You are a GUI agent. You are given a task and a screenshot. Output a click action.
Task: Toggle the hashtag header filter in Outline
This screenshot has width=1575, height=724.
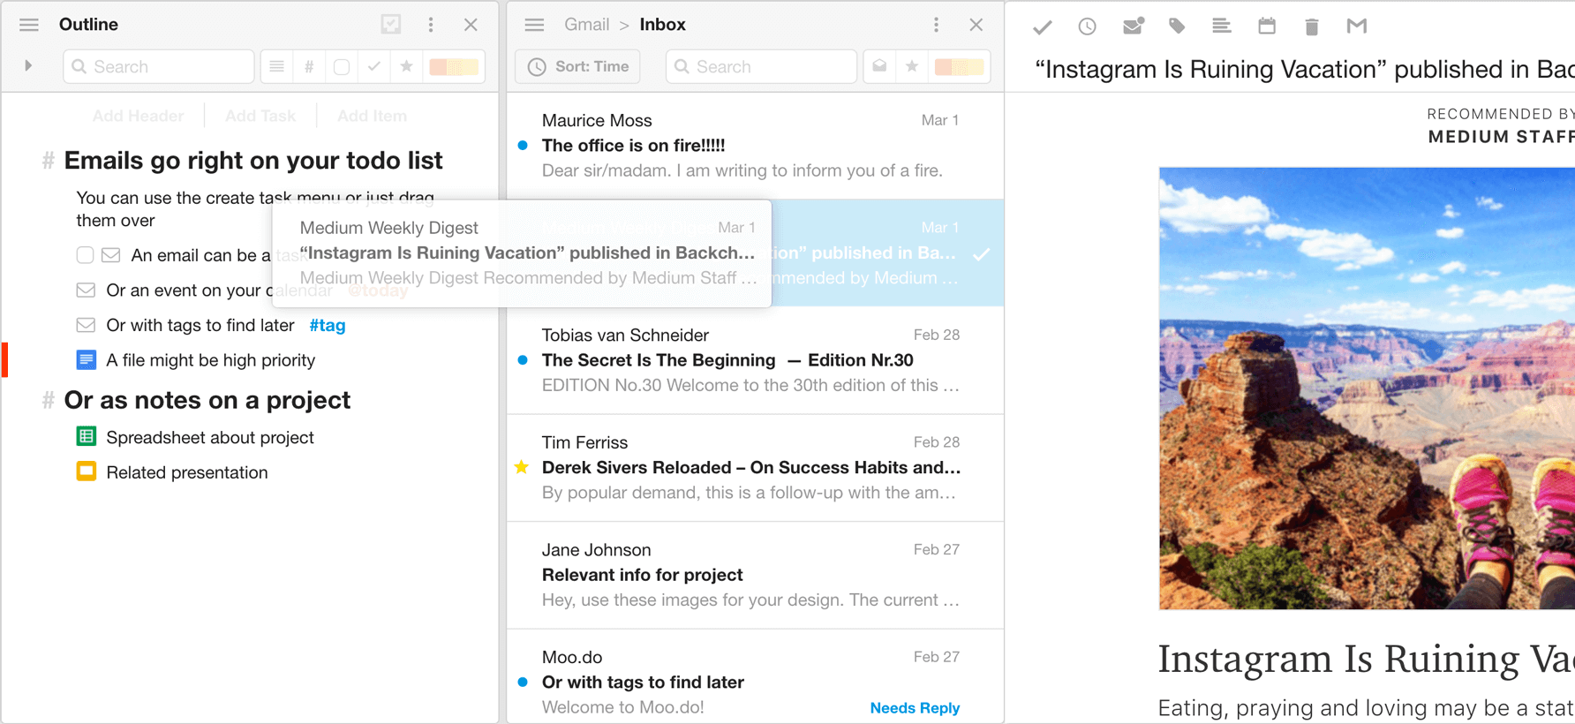tap(309, 66)
